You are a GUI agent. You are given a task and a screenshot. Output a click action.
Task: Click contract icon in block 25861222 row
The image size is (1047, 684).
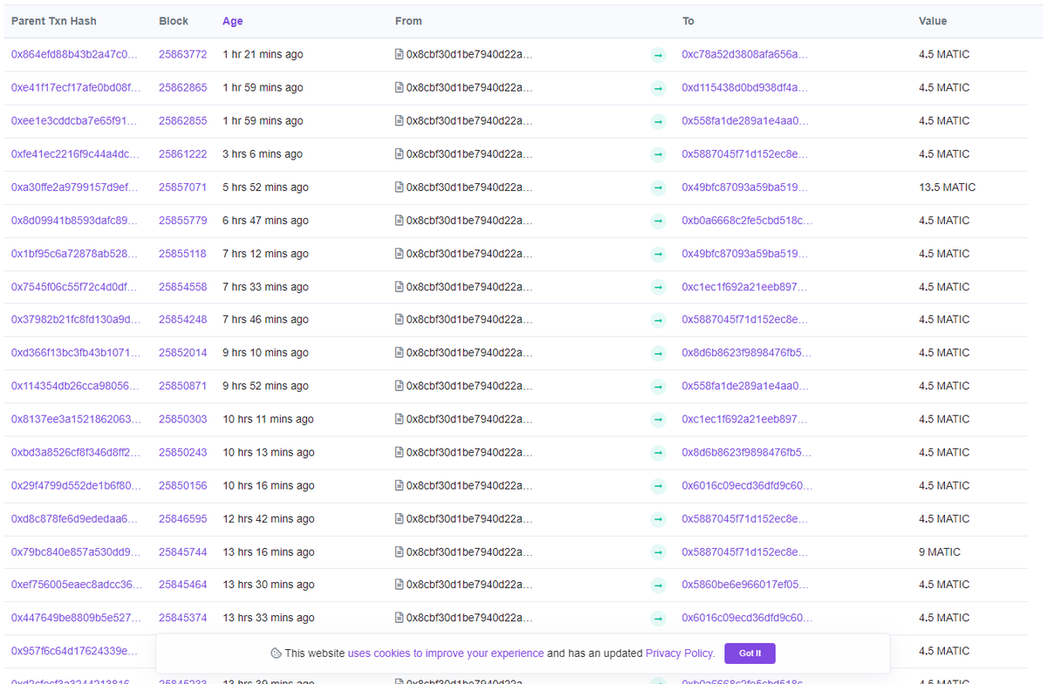[x=399, y=154]
